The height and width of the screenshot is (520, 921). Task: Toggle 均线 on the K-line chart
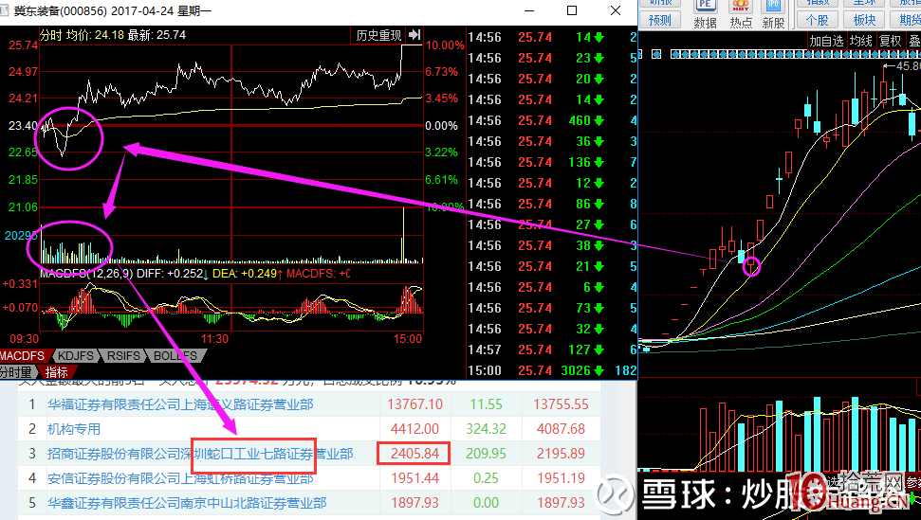point(860,41)
